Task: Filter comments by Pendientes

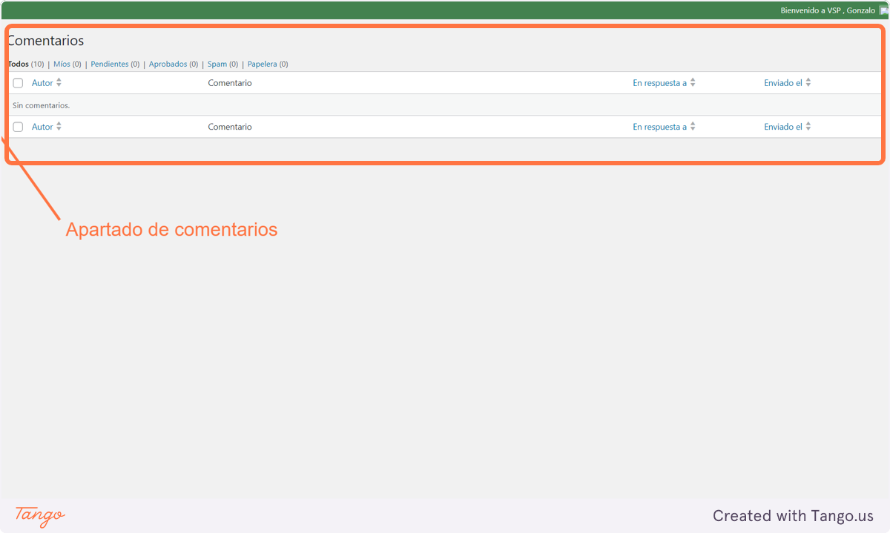Action: point(115,64)
